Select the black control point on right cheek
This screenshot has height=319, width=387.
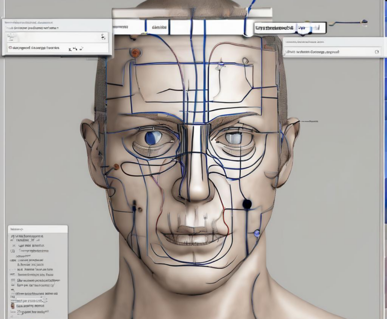(247, 203)
